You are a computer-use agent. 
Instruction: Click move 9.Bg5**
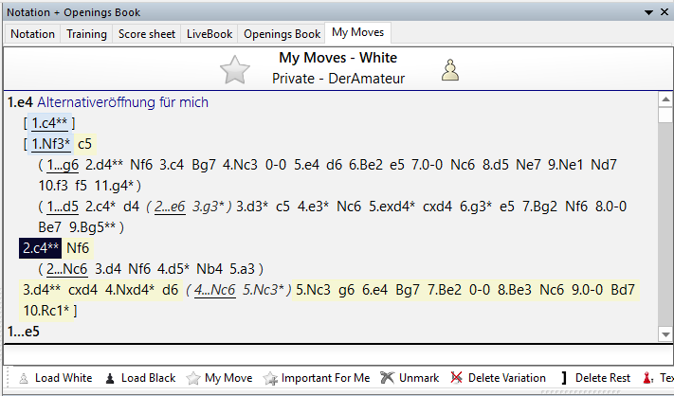tap(92, 227)
